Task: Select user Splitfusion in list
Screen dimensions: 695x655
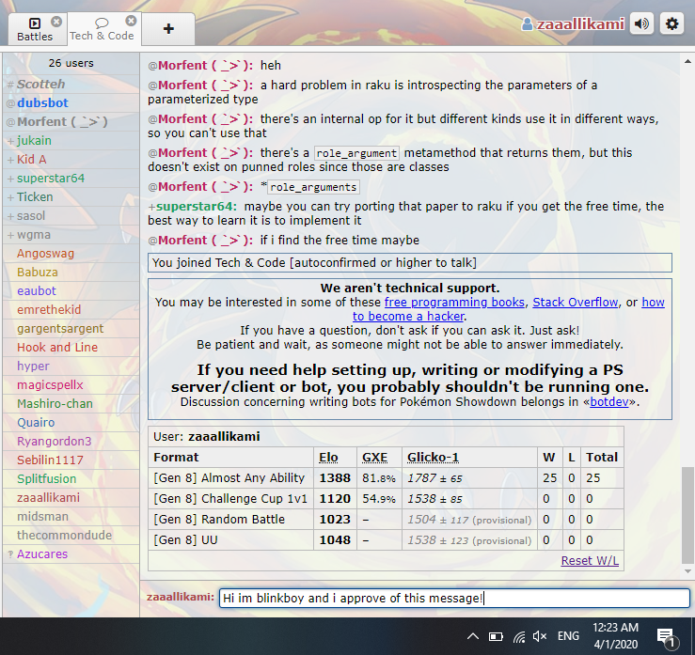Action: click(71, 478)
